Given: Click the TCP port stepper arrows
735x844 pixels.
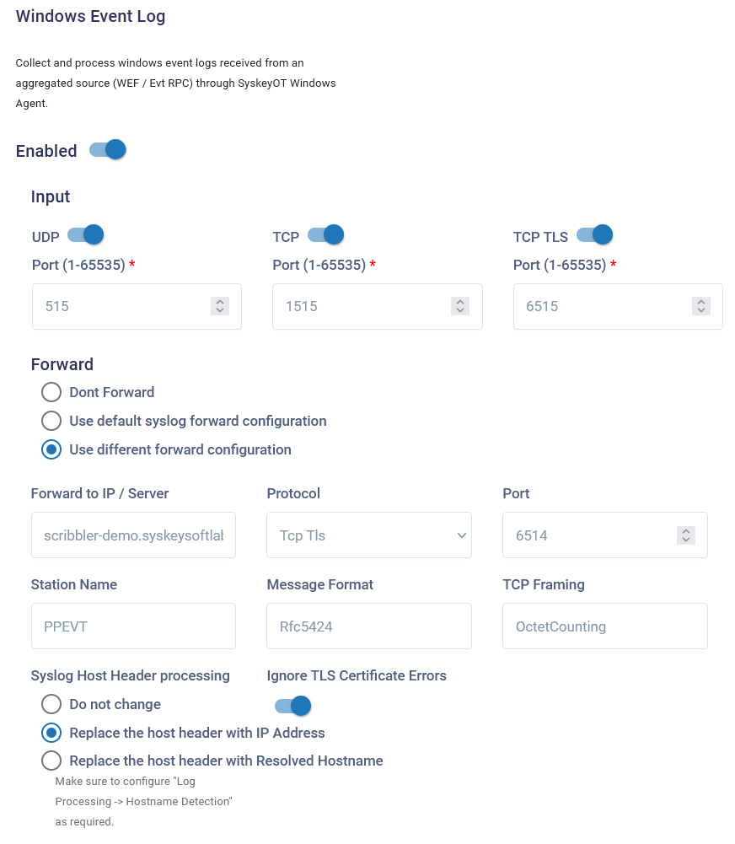Looking at the screenshot, I should pyautogui.click(x=460, y=306).
